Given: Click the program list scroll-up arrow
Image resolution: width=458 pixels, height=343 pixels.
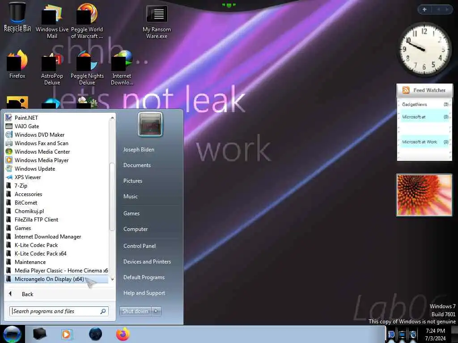Looking at the screenshot, I should point(112,117).
